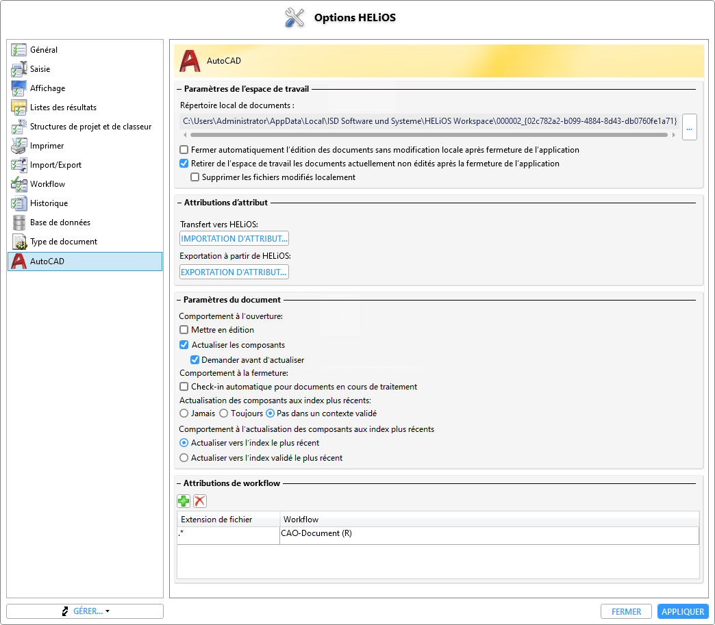
Task: Open the GÉRER dropdown menu
Action: pyautogui.click(x=85, y=611)
